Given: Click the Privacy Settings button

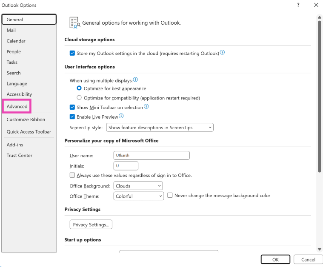Looking at the screenshot, I should point(91,224).
